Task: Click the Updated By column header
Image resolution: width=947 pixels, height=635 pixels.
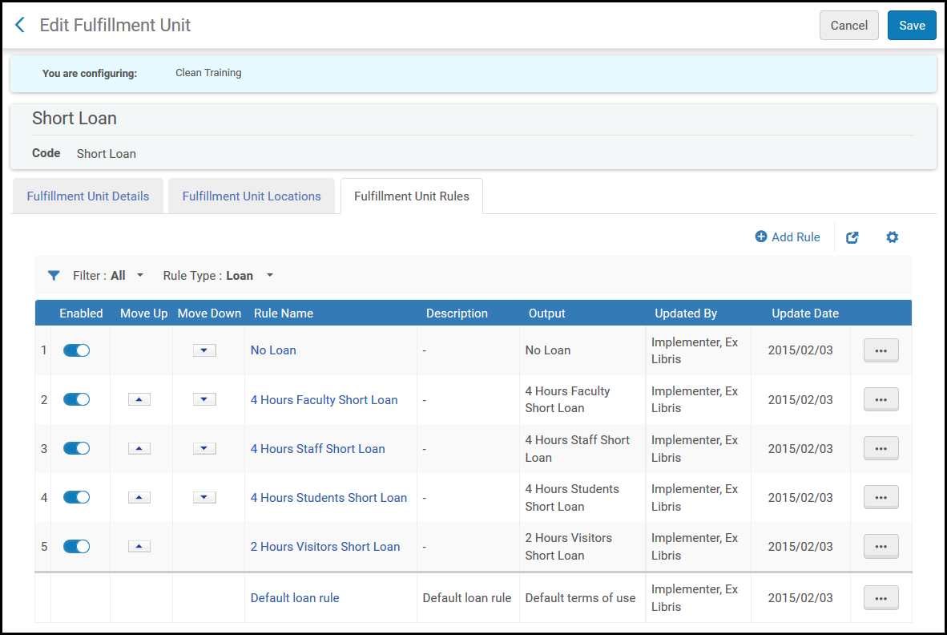Action: pyautogui.click(x=686, y=313)
